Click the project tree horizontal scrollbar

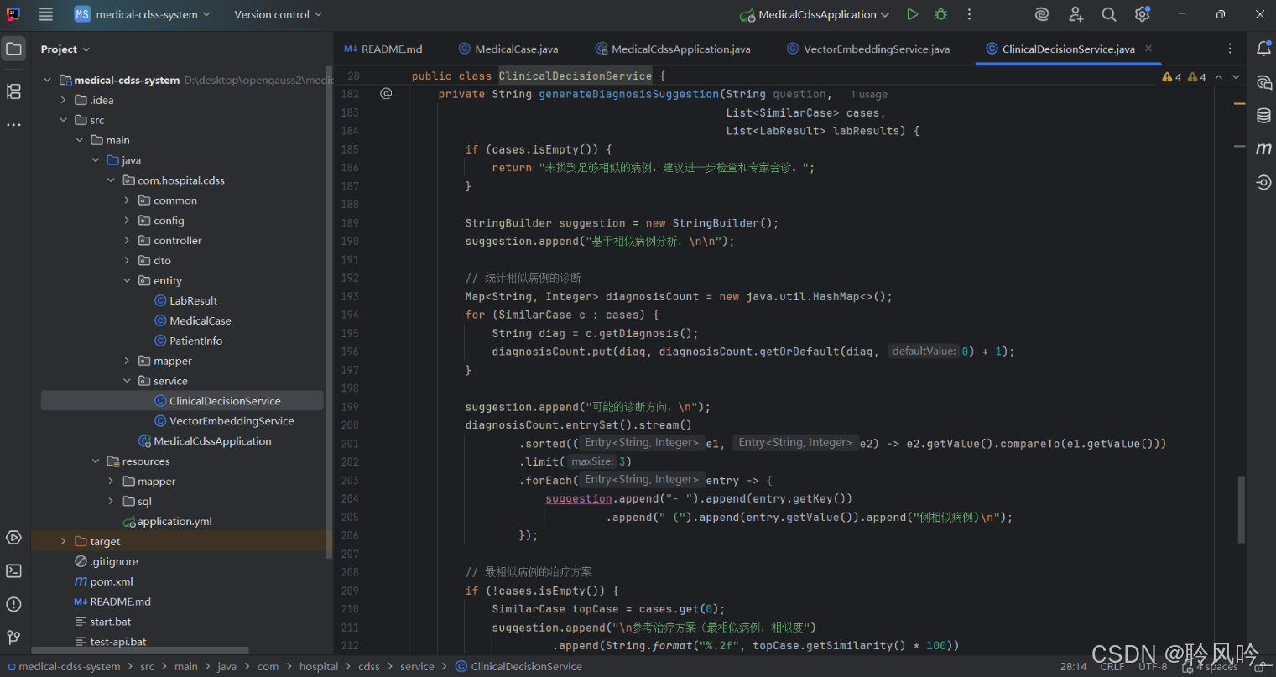point(140,650)
